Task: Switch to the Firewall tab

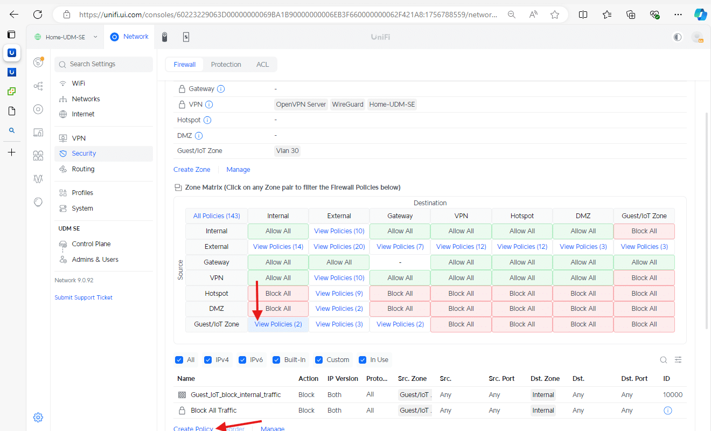Action: pos(185,65)
